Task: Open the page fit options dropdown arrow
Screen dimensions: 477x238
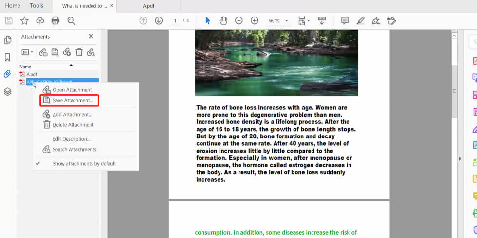Action: click(309, 20)
